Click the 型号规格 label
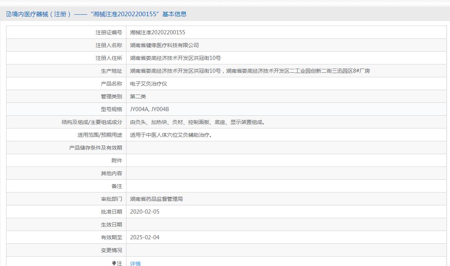Viewport: 450px width, 266px height. [111, 109]
